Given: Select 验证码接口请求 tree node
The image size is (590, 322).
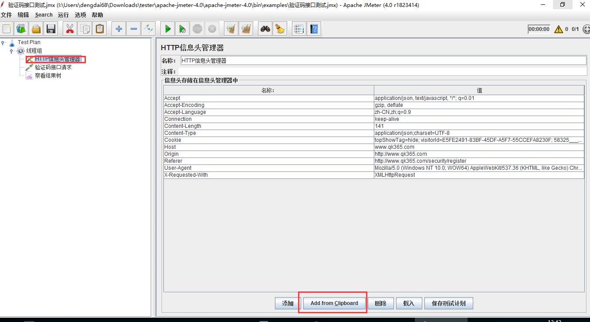Looking at the screenshot, I should coord(53,68).
